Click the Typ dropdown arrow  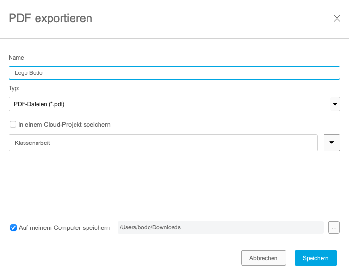point(335,104)
